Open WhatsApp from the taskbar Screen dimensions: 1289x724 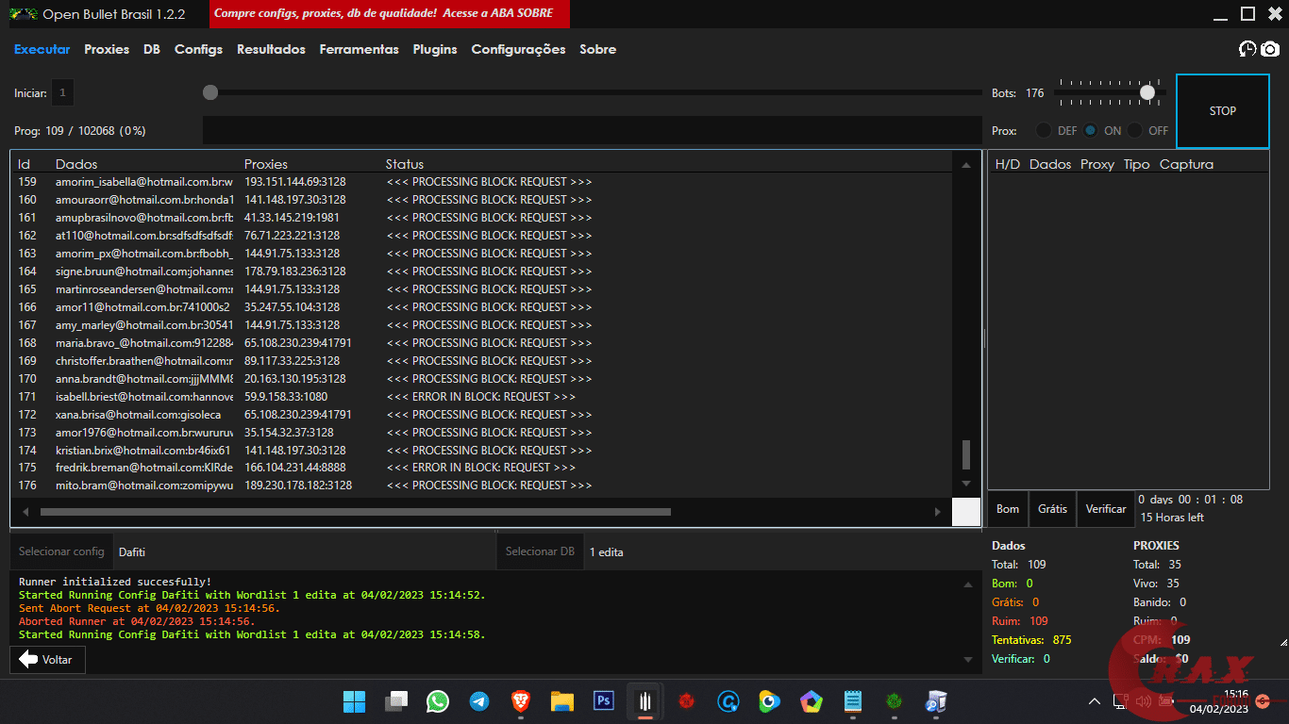(x=438, y=701)
